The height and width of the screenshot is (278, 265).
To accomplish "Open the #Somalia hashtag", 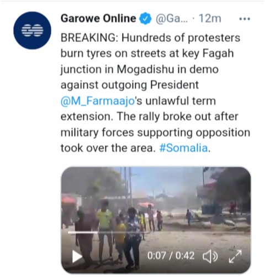I will coord(183,148).
